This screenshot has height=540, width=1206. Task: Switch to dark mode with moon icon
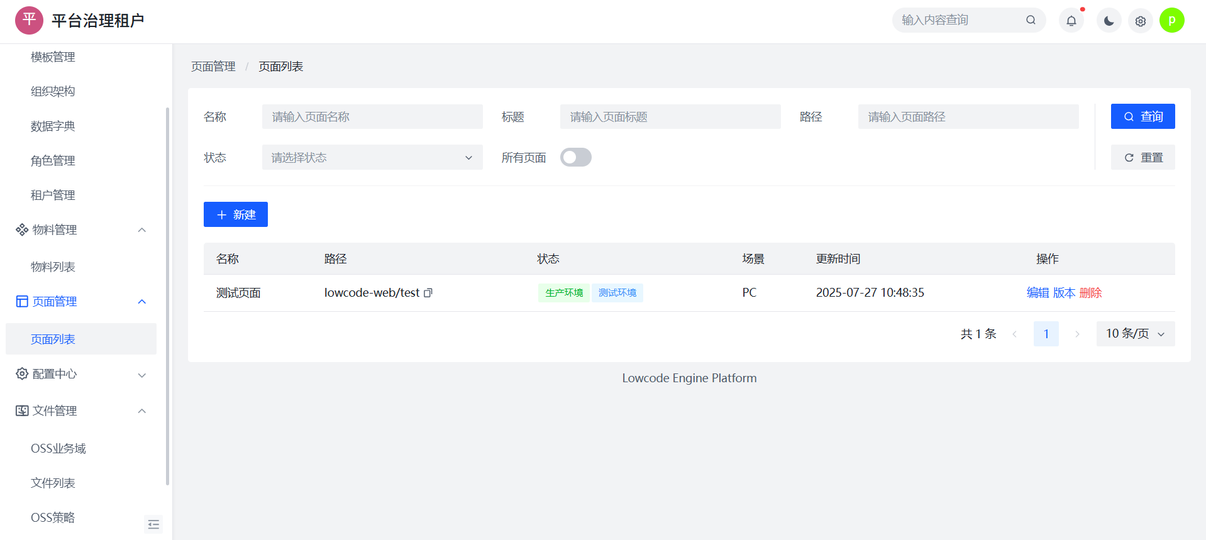coord(1109,21)
